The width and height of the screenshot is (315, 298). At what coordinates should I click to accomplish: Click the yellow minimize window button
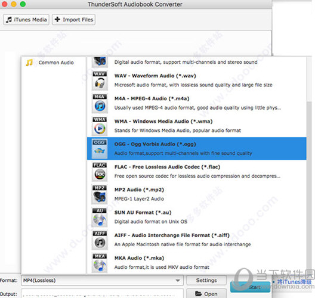click(x=14, y=4)
